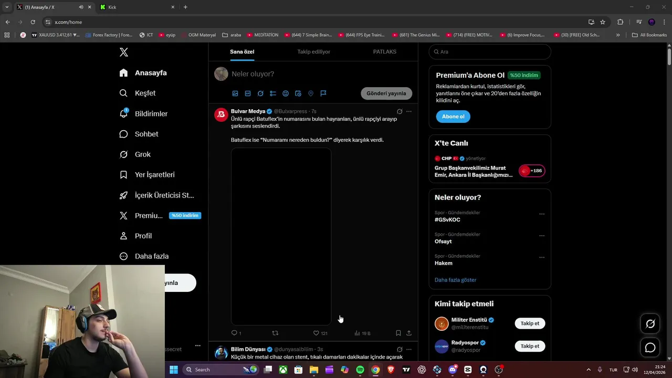The image size is (672, 378).
Task: Share the Bulvar Medya post
Action: click(409, 333)
